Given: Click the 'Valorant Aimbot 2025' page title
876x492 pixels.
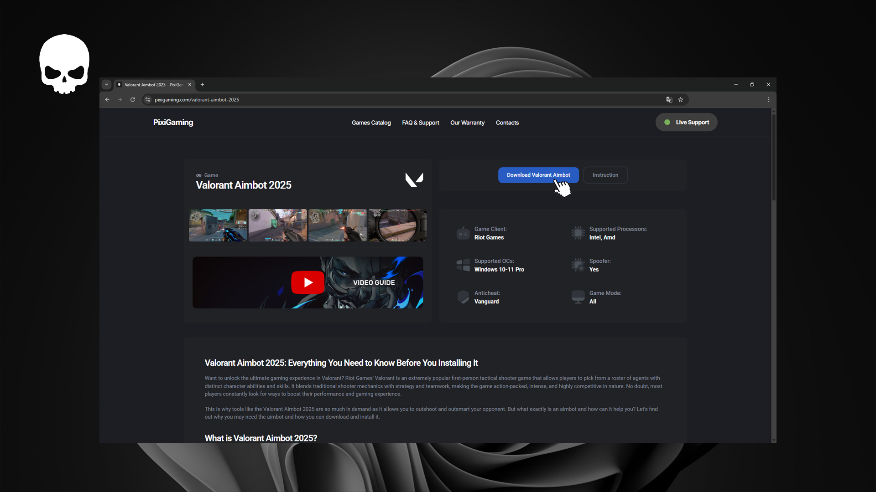Looking at the screenshot, I should tap(244, 185).
